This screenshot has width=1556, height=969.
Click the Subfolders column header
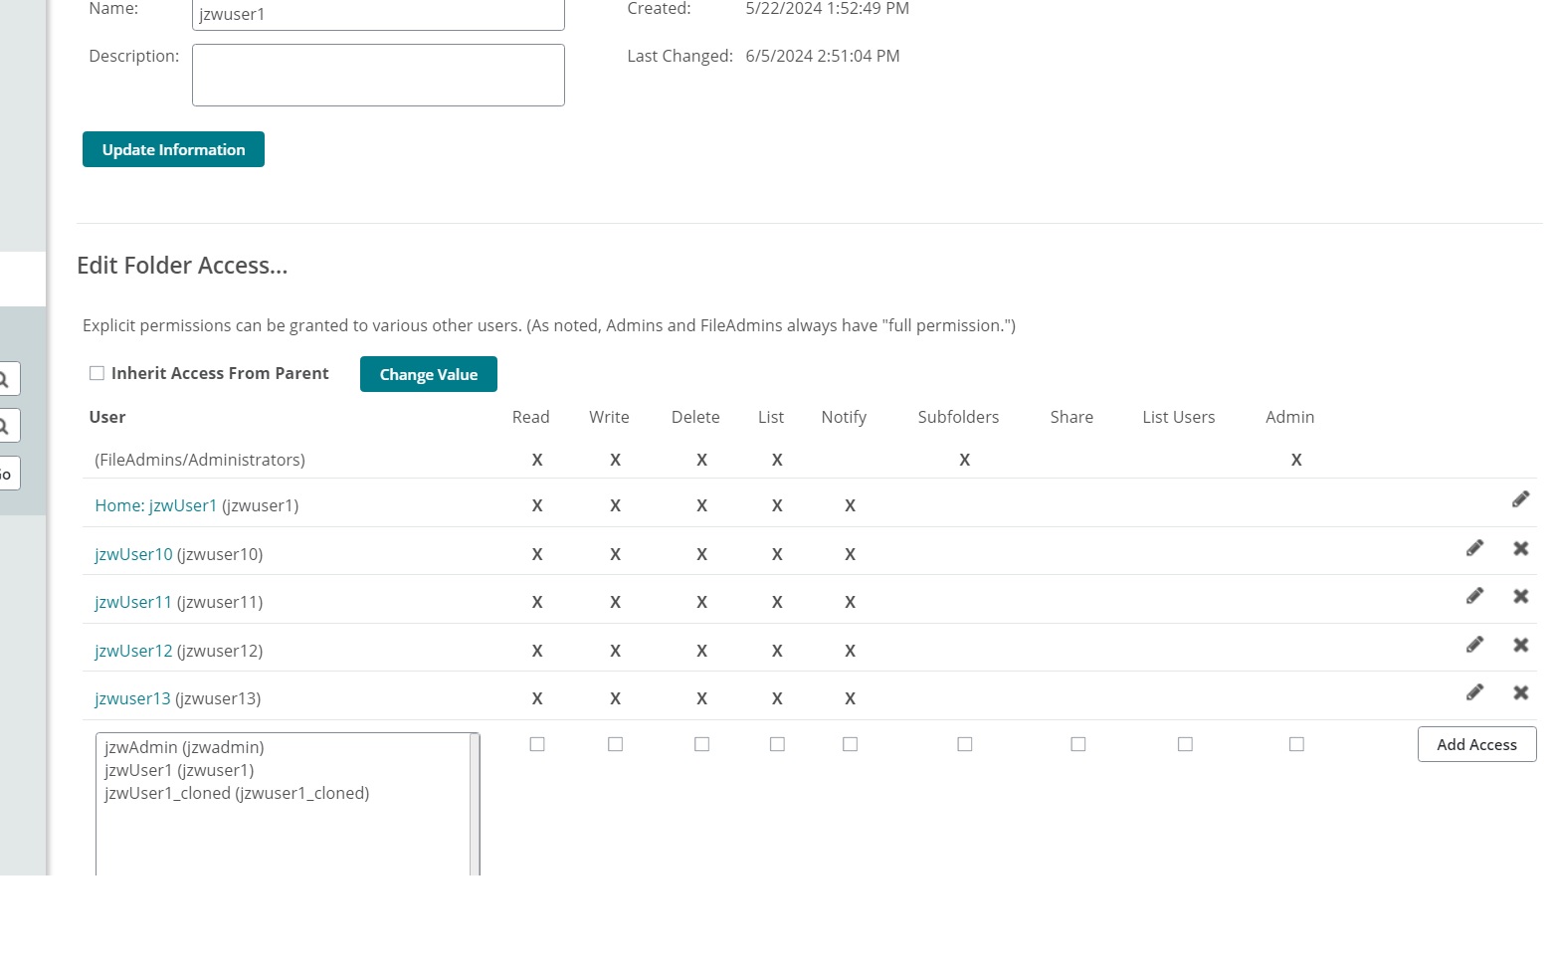(x=958, y=417)
